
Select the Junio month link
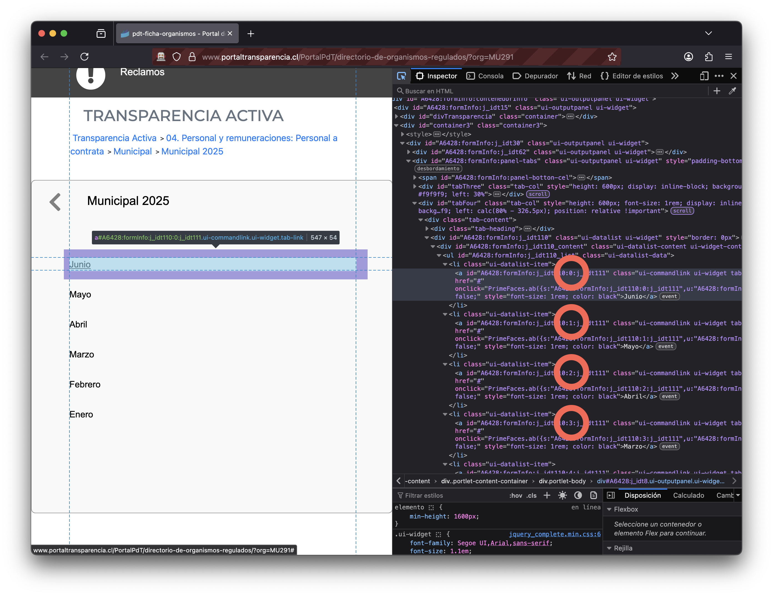[80, 264]
